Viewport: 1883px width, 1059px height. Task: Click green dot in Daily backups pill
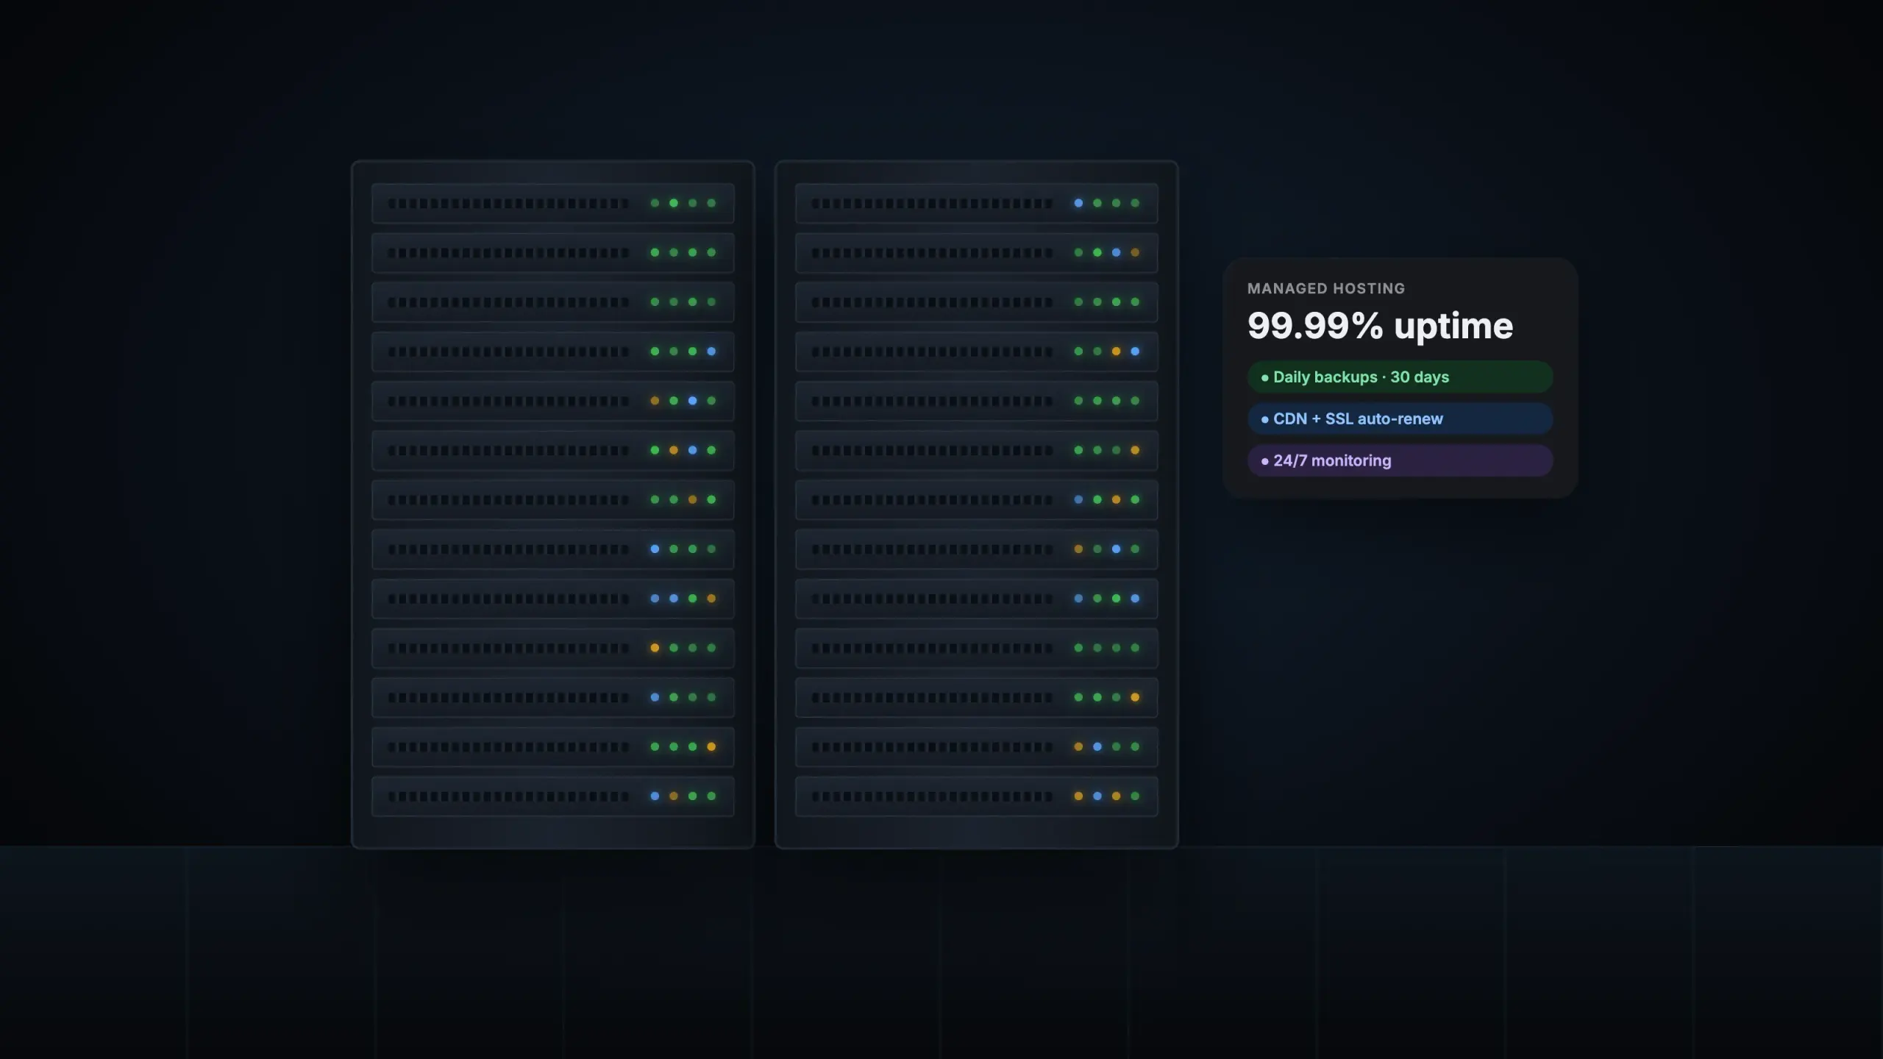pyautogui.click(x=1265, y=378)
